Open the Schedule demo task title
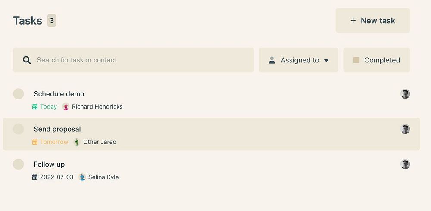Viewport: 431px width, 211px height. [x=59, y=94]
